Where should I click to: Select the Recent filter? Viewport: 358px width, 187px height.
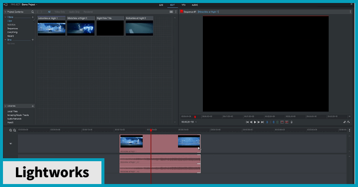click(10, 36)
